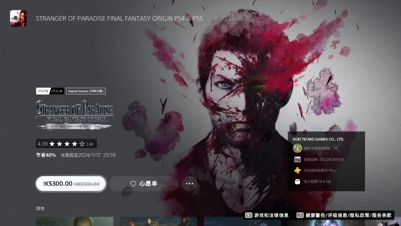Click the heart icon on the wishlist button
This screenshot has width=401, height=226.
(133, 184)
